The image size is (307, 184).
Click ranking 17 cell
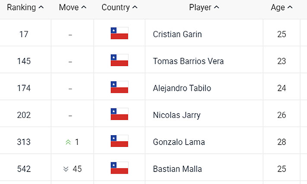coord(24,34)
